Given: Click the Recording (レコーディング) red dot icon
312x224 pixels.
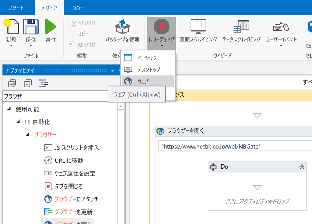Looking at the screenshot, I should pyautogui.click(x=162, y=27).
